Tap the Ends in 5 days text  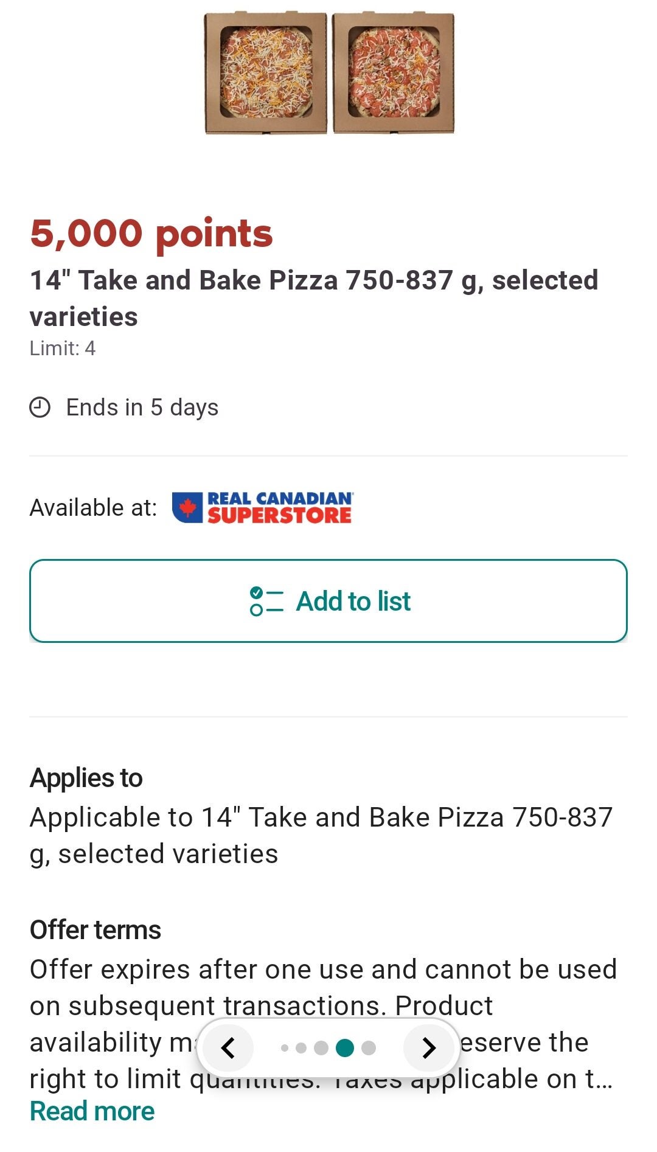pyautogui.click(x=142, y=408)
